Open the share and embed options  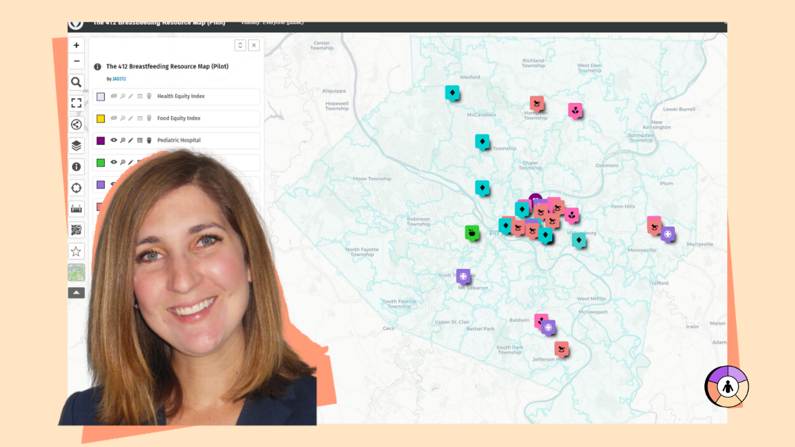(76, 124)
